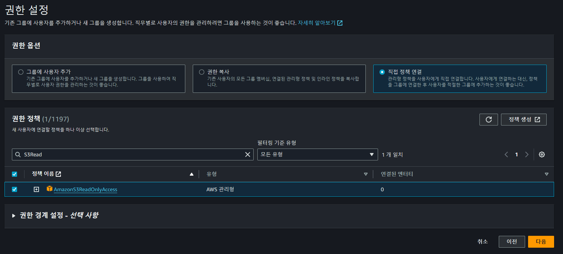Open the 모든 유형 filter dropdown

[318, 154]
